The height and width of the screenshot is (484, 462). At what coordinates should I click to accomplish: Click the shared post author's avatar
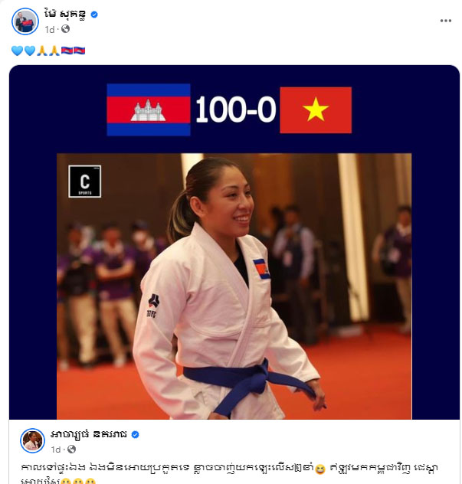[x=32, y=440]
